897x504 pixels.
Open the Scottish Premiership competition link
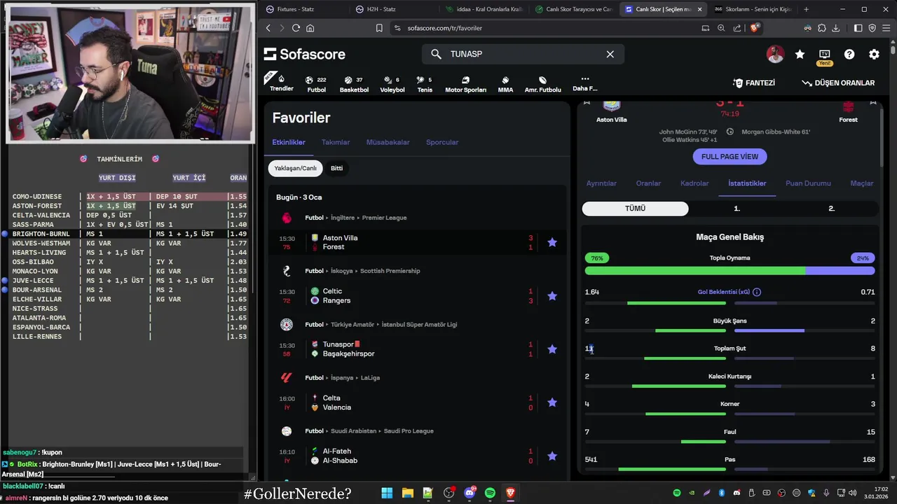[x=390, y=271]
